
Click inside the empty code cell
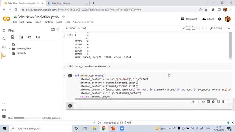click(x=153, y=106)
